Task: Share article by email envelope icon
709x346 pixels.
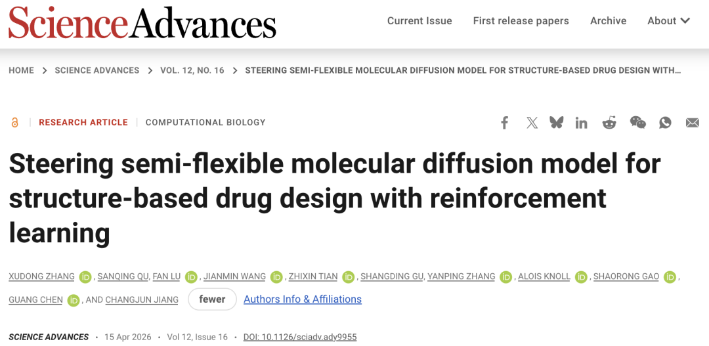Action: (x=692, y=123)
